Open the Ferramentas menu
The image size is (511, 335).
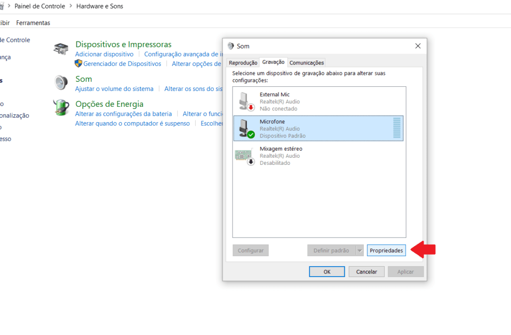[x=33, y=22]
